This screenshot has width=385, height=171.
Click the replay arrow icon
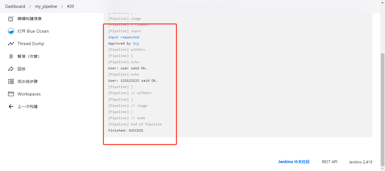tap(11, 69)
